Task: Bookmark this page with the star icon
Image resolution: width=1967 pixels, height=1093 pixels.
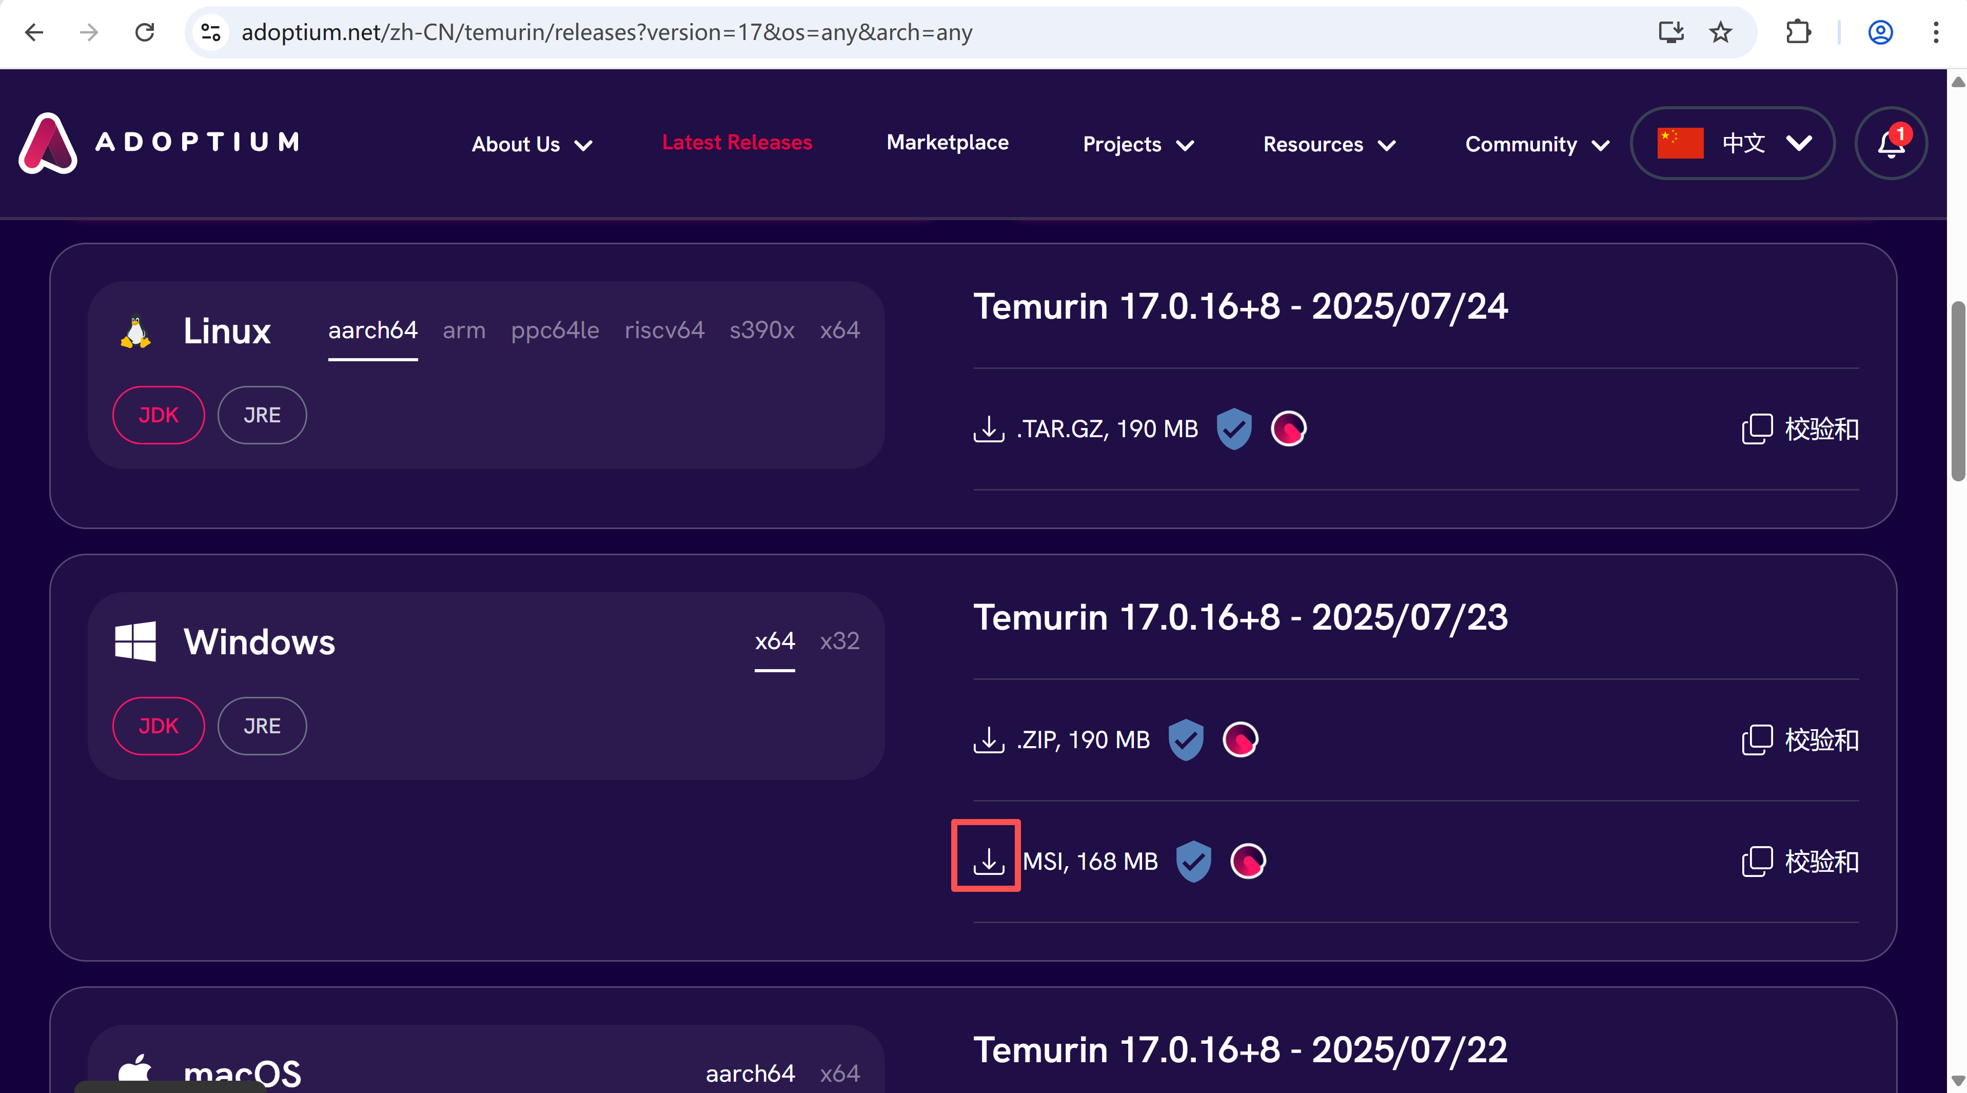Action: click(1720, 32)
